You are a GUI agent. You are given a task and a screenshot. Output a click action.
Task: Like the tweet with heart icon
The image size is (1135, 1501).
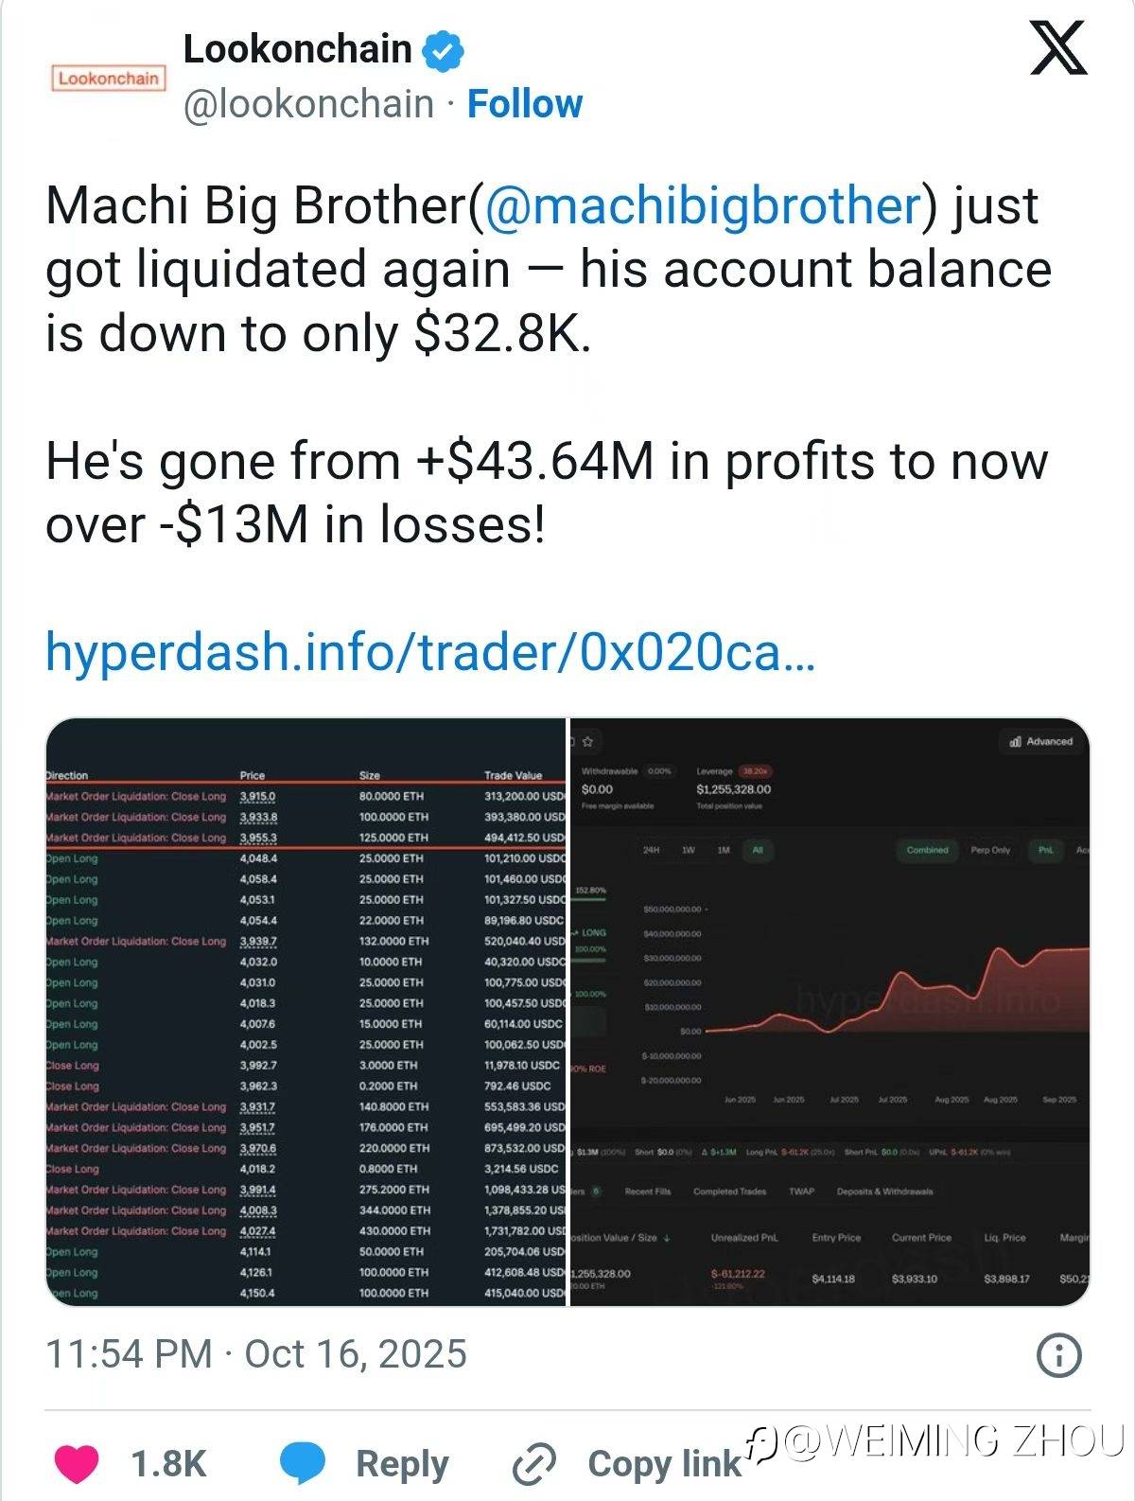(x=77, y=1463)
